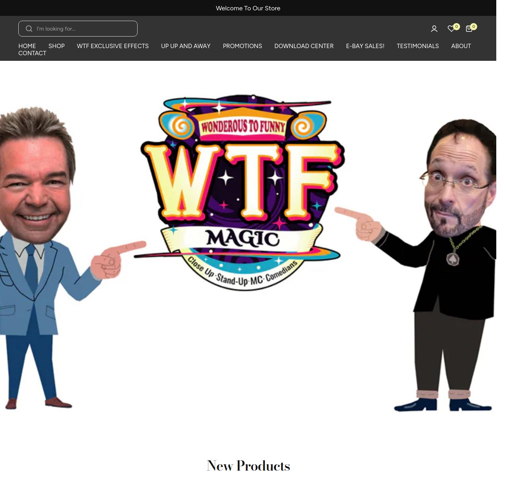The width and height of the screenshot is (509, 477).
Task: Open the user account icon
Action: pyautogui.click(x=434, y=29)
